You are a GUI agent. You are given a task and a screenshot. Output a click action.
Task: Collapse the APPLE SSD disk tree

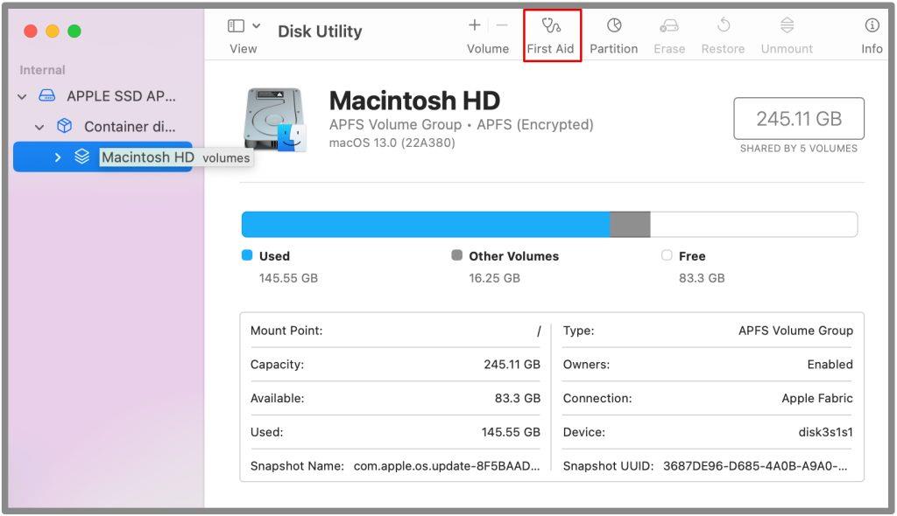22,96
